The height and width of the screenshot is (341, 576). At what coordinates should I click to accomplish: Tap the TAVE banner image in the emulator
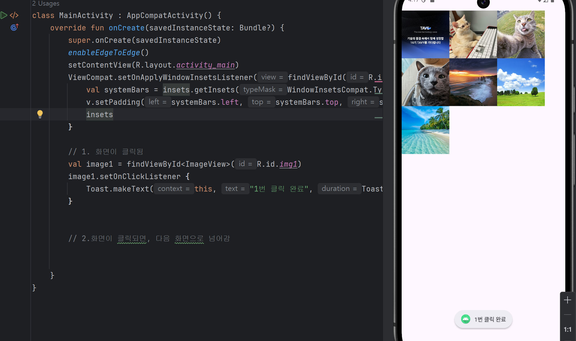tap(425, 34)
